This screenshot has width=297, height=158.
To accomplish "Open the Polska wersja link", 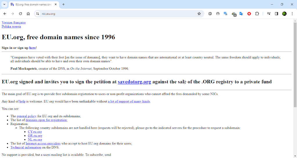I will tap(11, 26).
